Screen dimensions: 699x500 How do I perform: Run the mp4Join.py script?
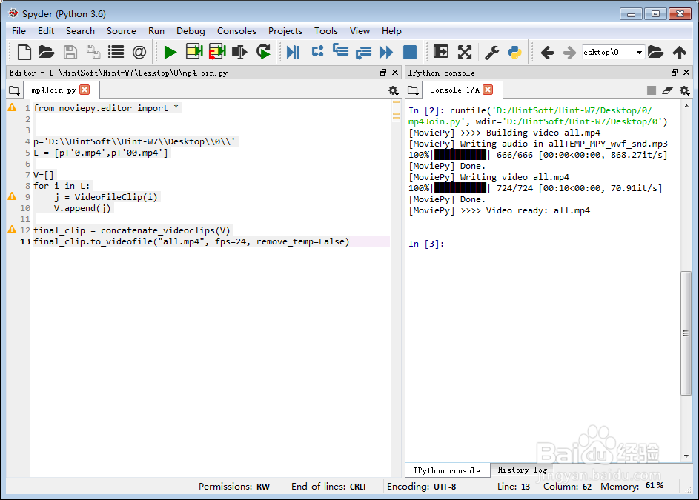point(170,52)
